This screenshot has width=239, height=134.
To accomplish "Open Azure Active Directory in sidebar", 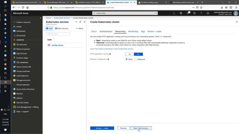I will [x=25, y=89].
